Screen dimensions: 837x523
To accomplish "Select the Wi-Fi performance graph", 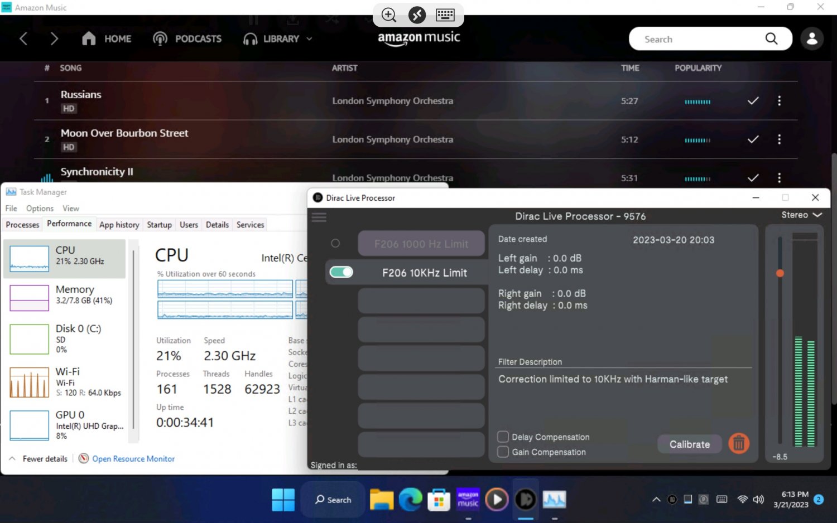I will [29, 382].
